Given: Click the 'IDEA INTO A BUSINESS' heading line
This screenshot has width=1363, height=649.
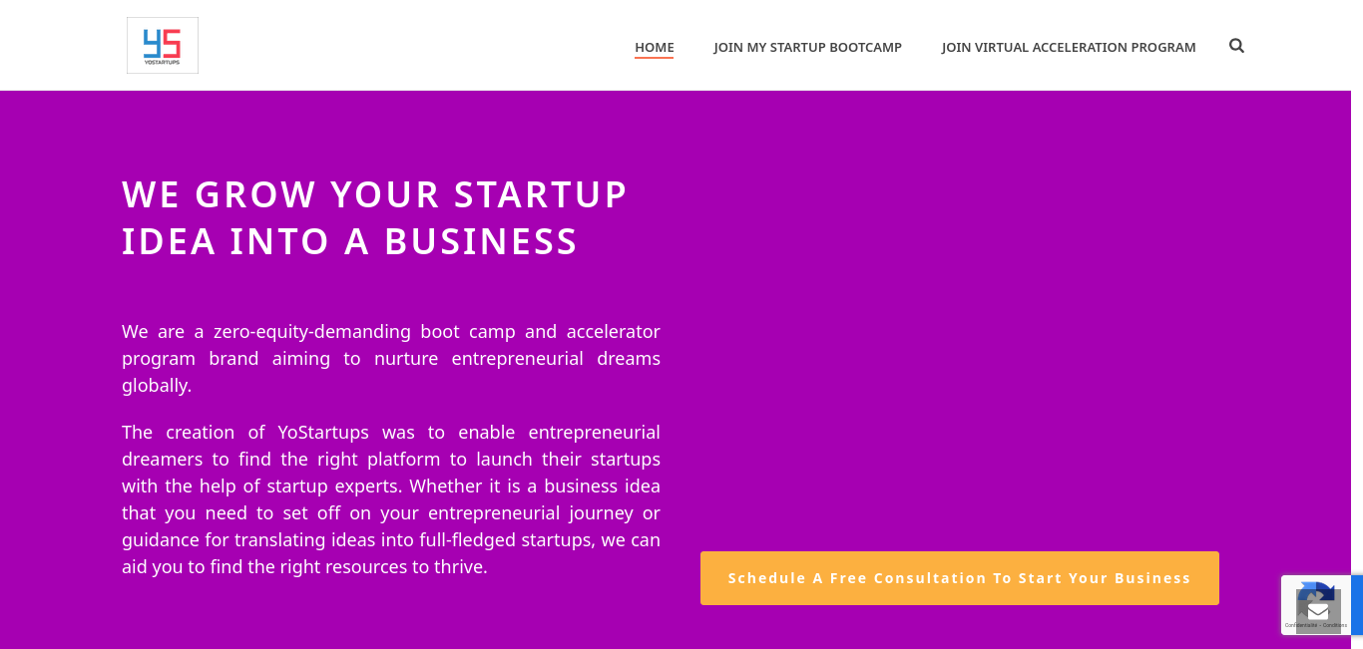Looking at the screenshot, I should [x=349, y=241].
